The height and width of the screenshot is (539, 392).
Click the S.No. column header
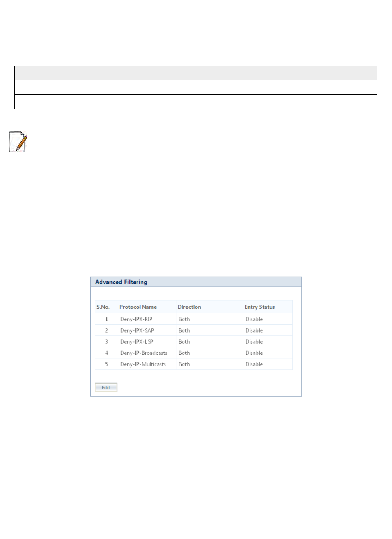103,307
